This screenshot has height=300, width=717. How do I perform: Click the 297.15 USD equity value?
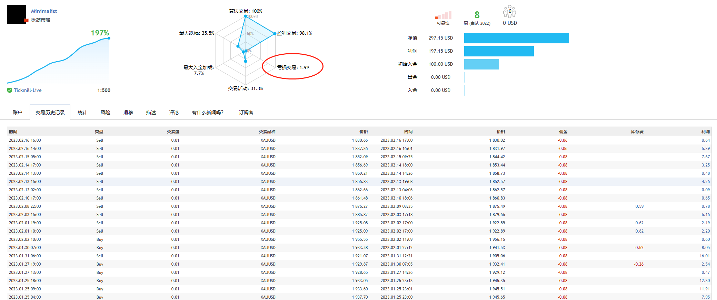[441, 38]
